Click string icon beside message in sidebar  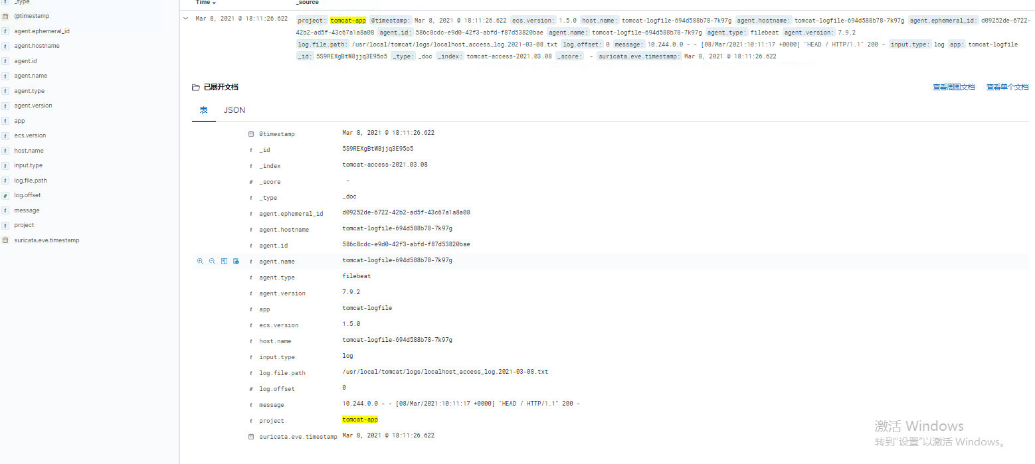5,210
